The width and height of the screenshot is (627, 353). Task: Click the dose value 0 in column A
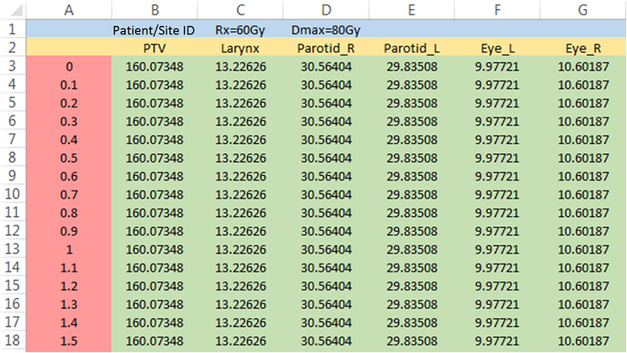[69, 66]
